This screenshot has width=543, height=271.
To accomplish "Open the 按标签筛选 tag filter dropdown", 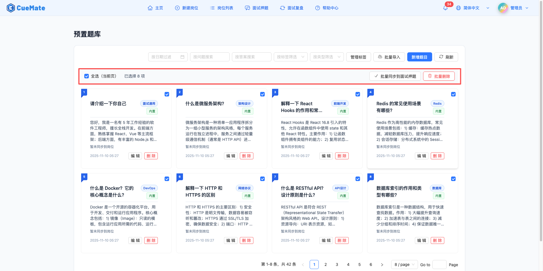I will pos(290,57).
